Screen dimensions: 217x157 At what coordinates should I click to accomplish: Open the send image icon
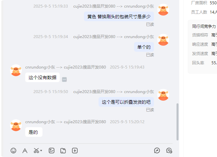tap(51, 150)
